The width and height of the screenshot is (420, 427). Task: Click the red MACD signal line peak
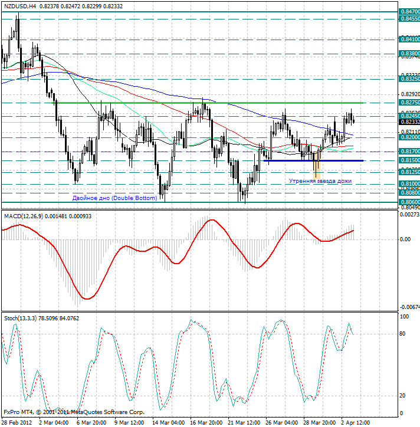[x=212, y=219]
